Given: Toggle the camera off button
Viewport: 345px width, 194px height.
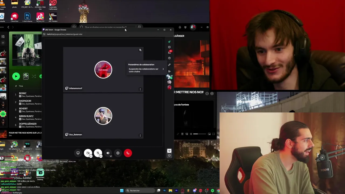Looking at the screenshot, I should click(x=88, y=153).
